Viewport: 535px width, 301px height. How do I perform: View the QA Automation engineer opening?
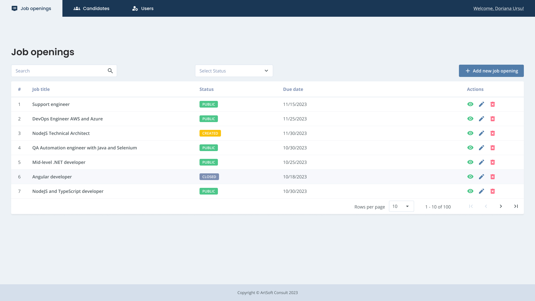coord(470,148)
